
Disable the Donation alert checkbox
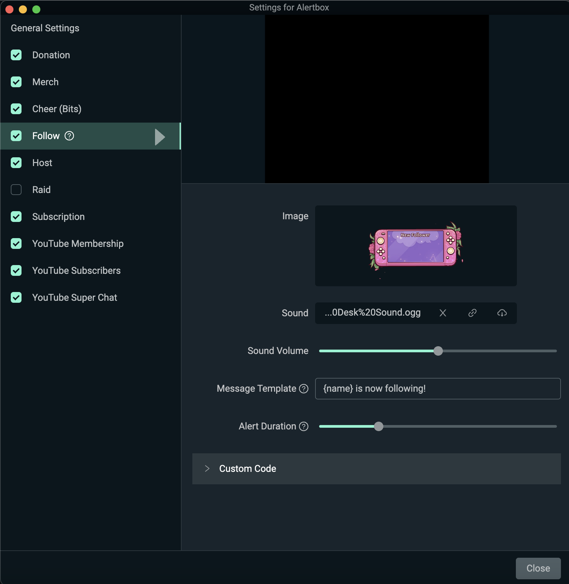point(16,55)
